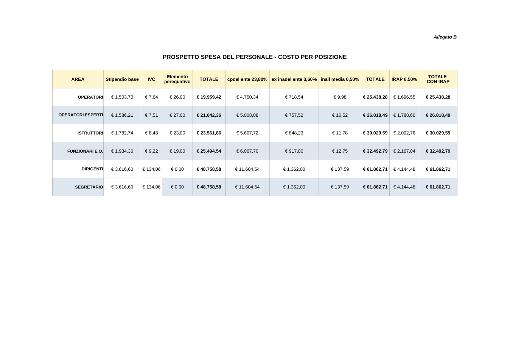Select the IRAP value € 1.788,60

[404, 115]
